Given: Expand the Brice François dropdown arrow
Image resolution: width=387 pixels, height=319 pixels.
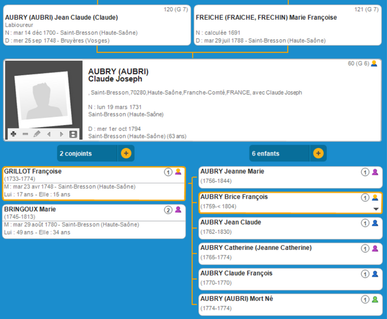Looking at the screenshot, I should click(375, 209).
